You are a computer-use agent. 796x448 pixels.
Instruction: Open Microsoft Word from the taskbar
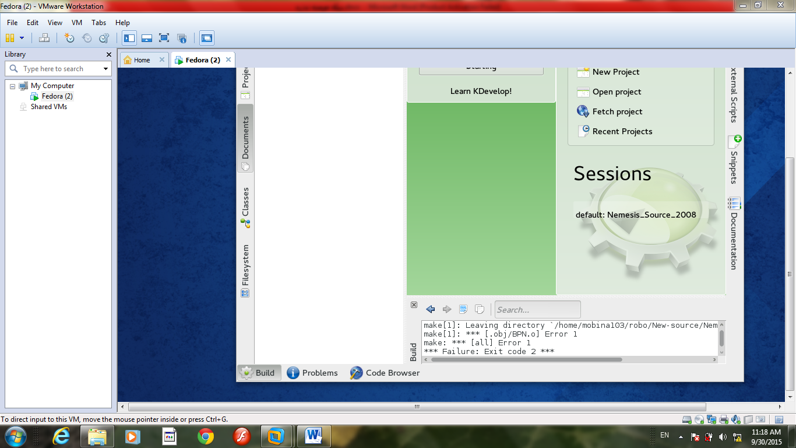pyautogui.click(x=314, y=436)
